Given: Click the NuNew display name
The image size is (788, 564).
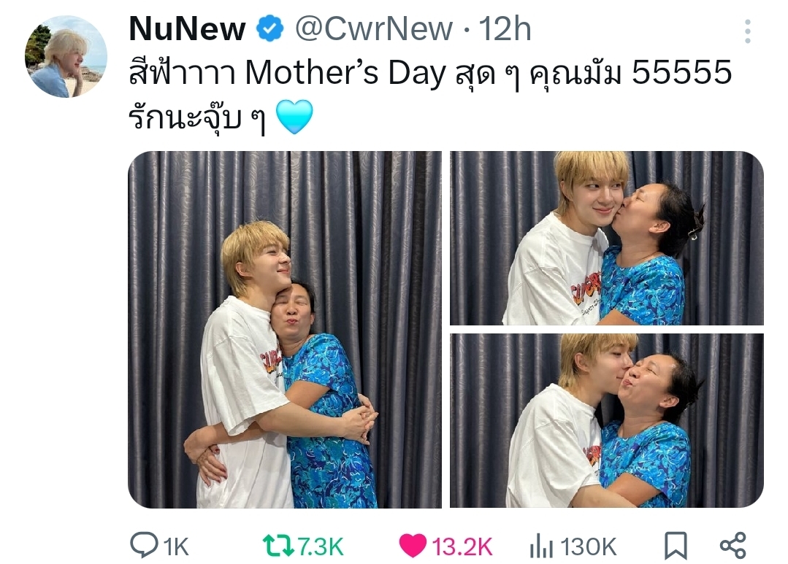Looking at the screenshot, I should [x=188, y=28].
